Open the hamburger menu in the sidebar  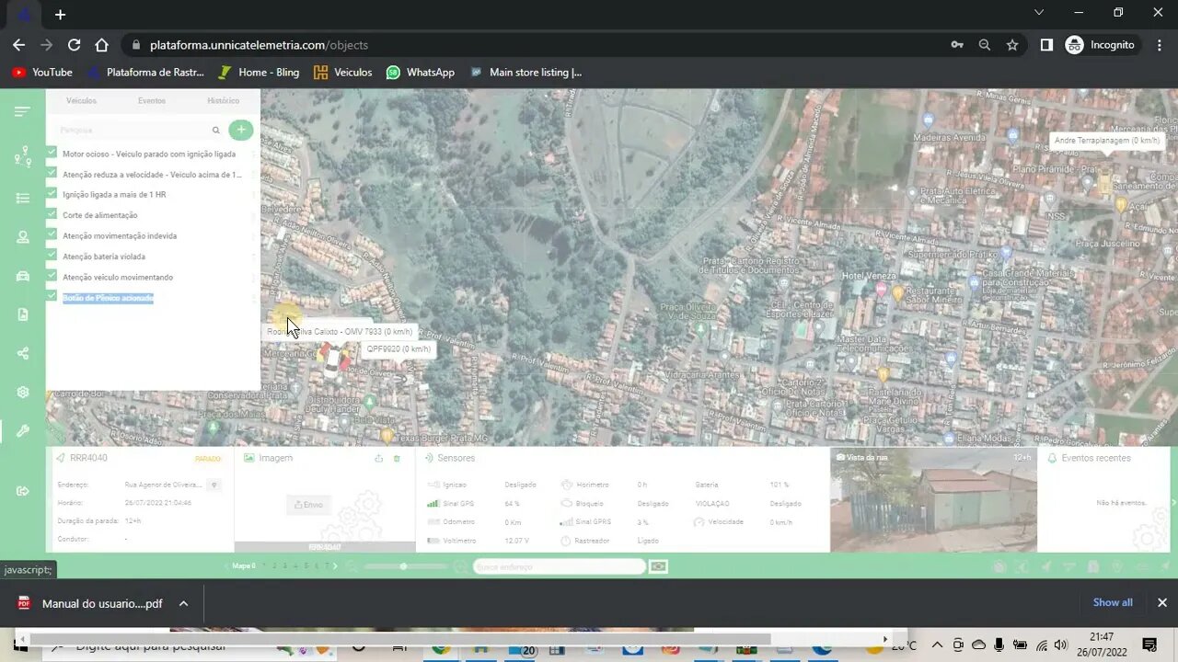22,112
